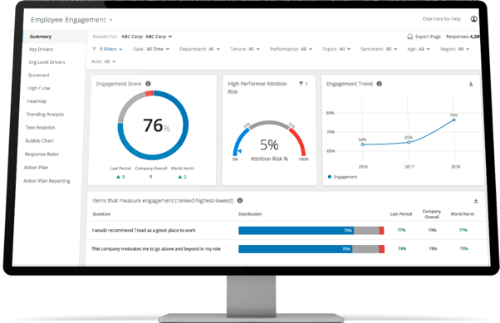Expand the Employee Engagement title dropdown
500x323 pixels.
[111, 20]
